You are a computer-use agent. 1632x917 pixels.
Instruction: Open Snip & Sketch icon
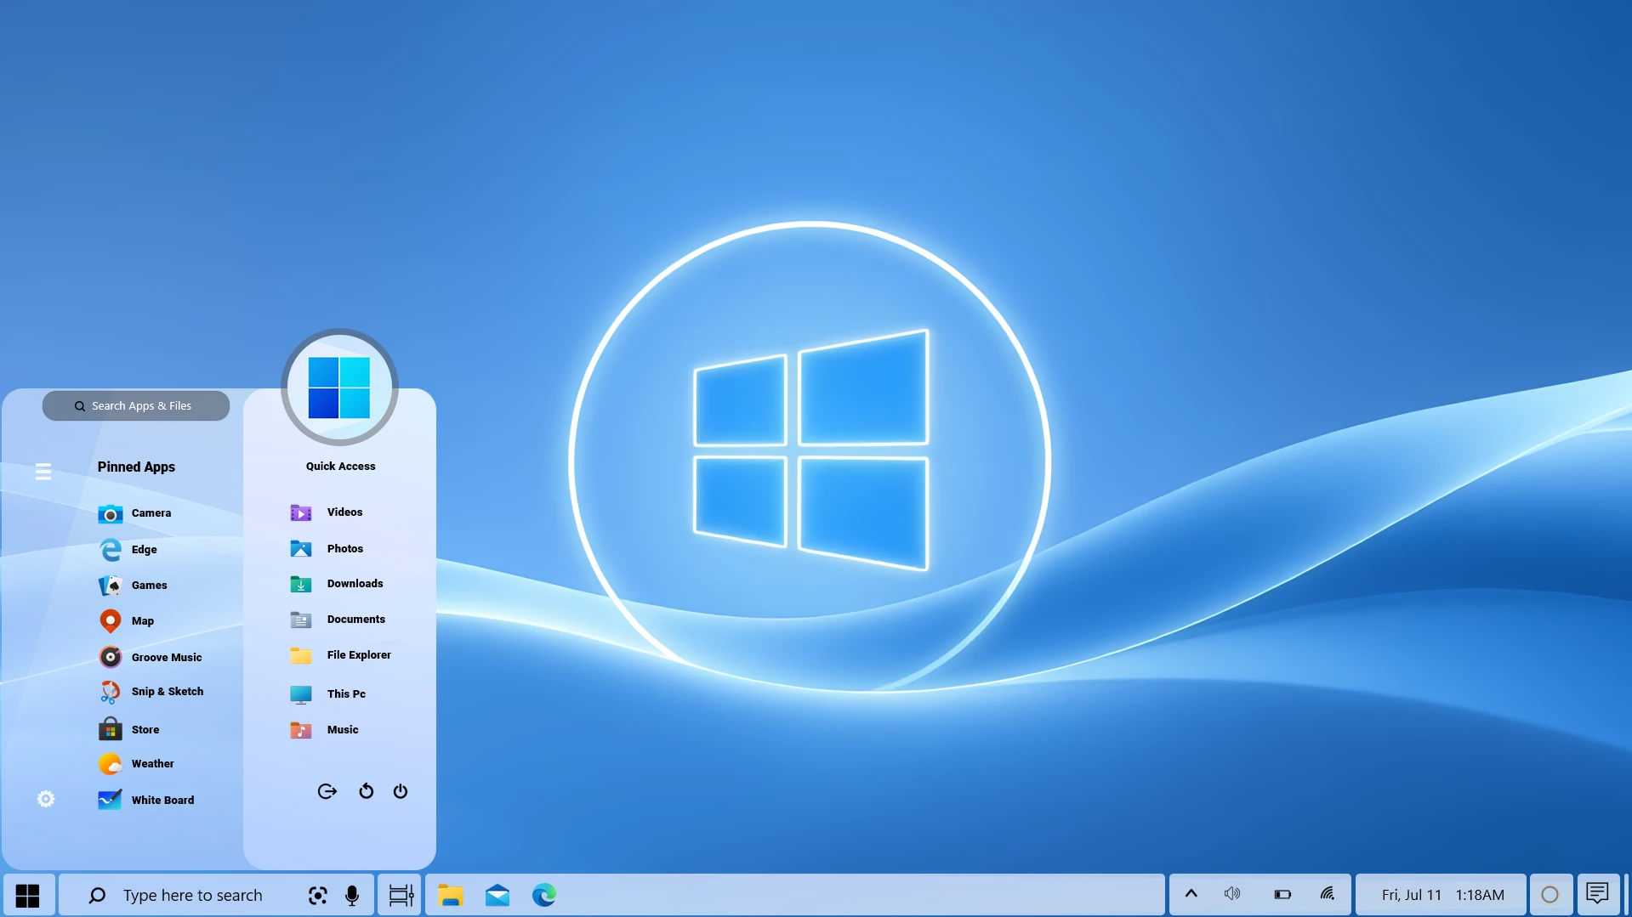point(111,692)
